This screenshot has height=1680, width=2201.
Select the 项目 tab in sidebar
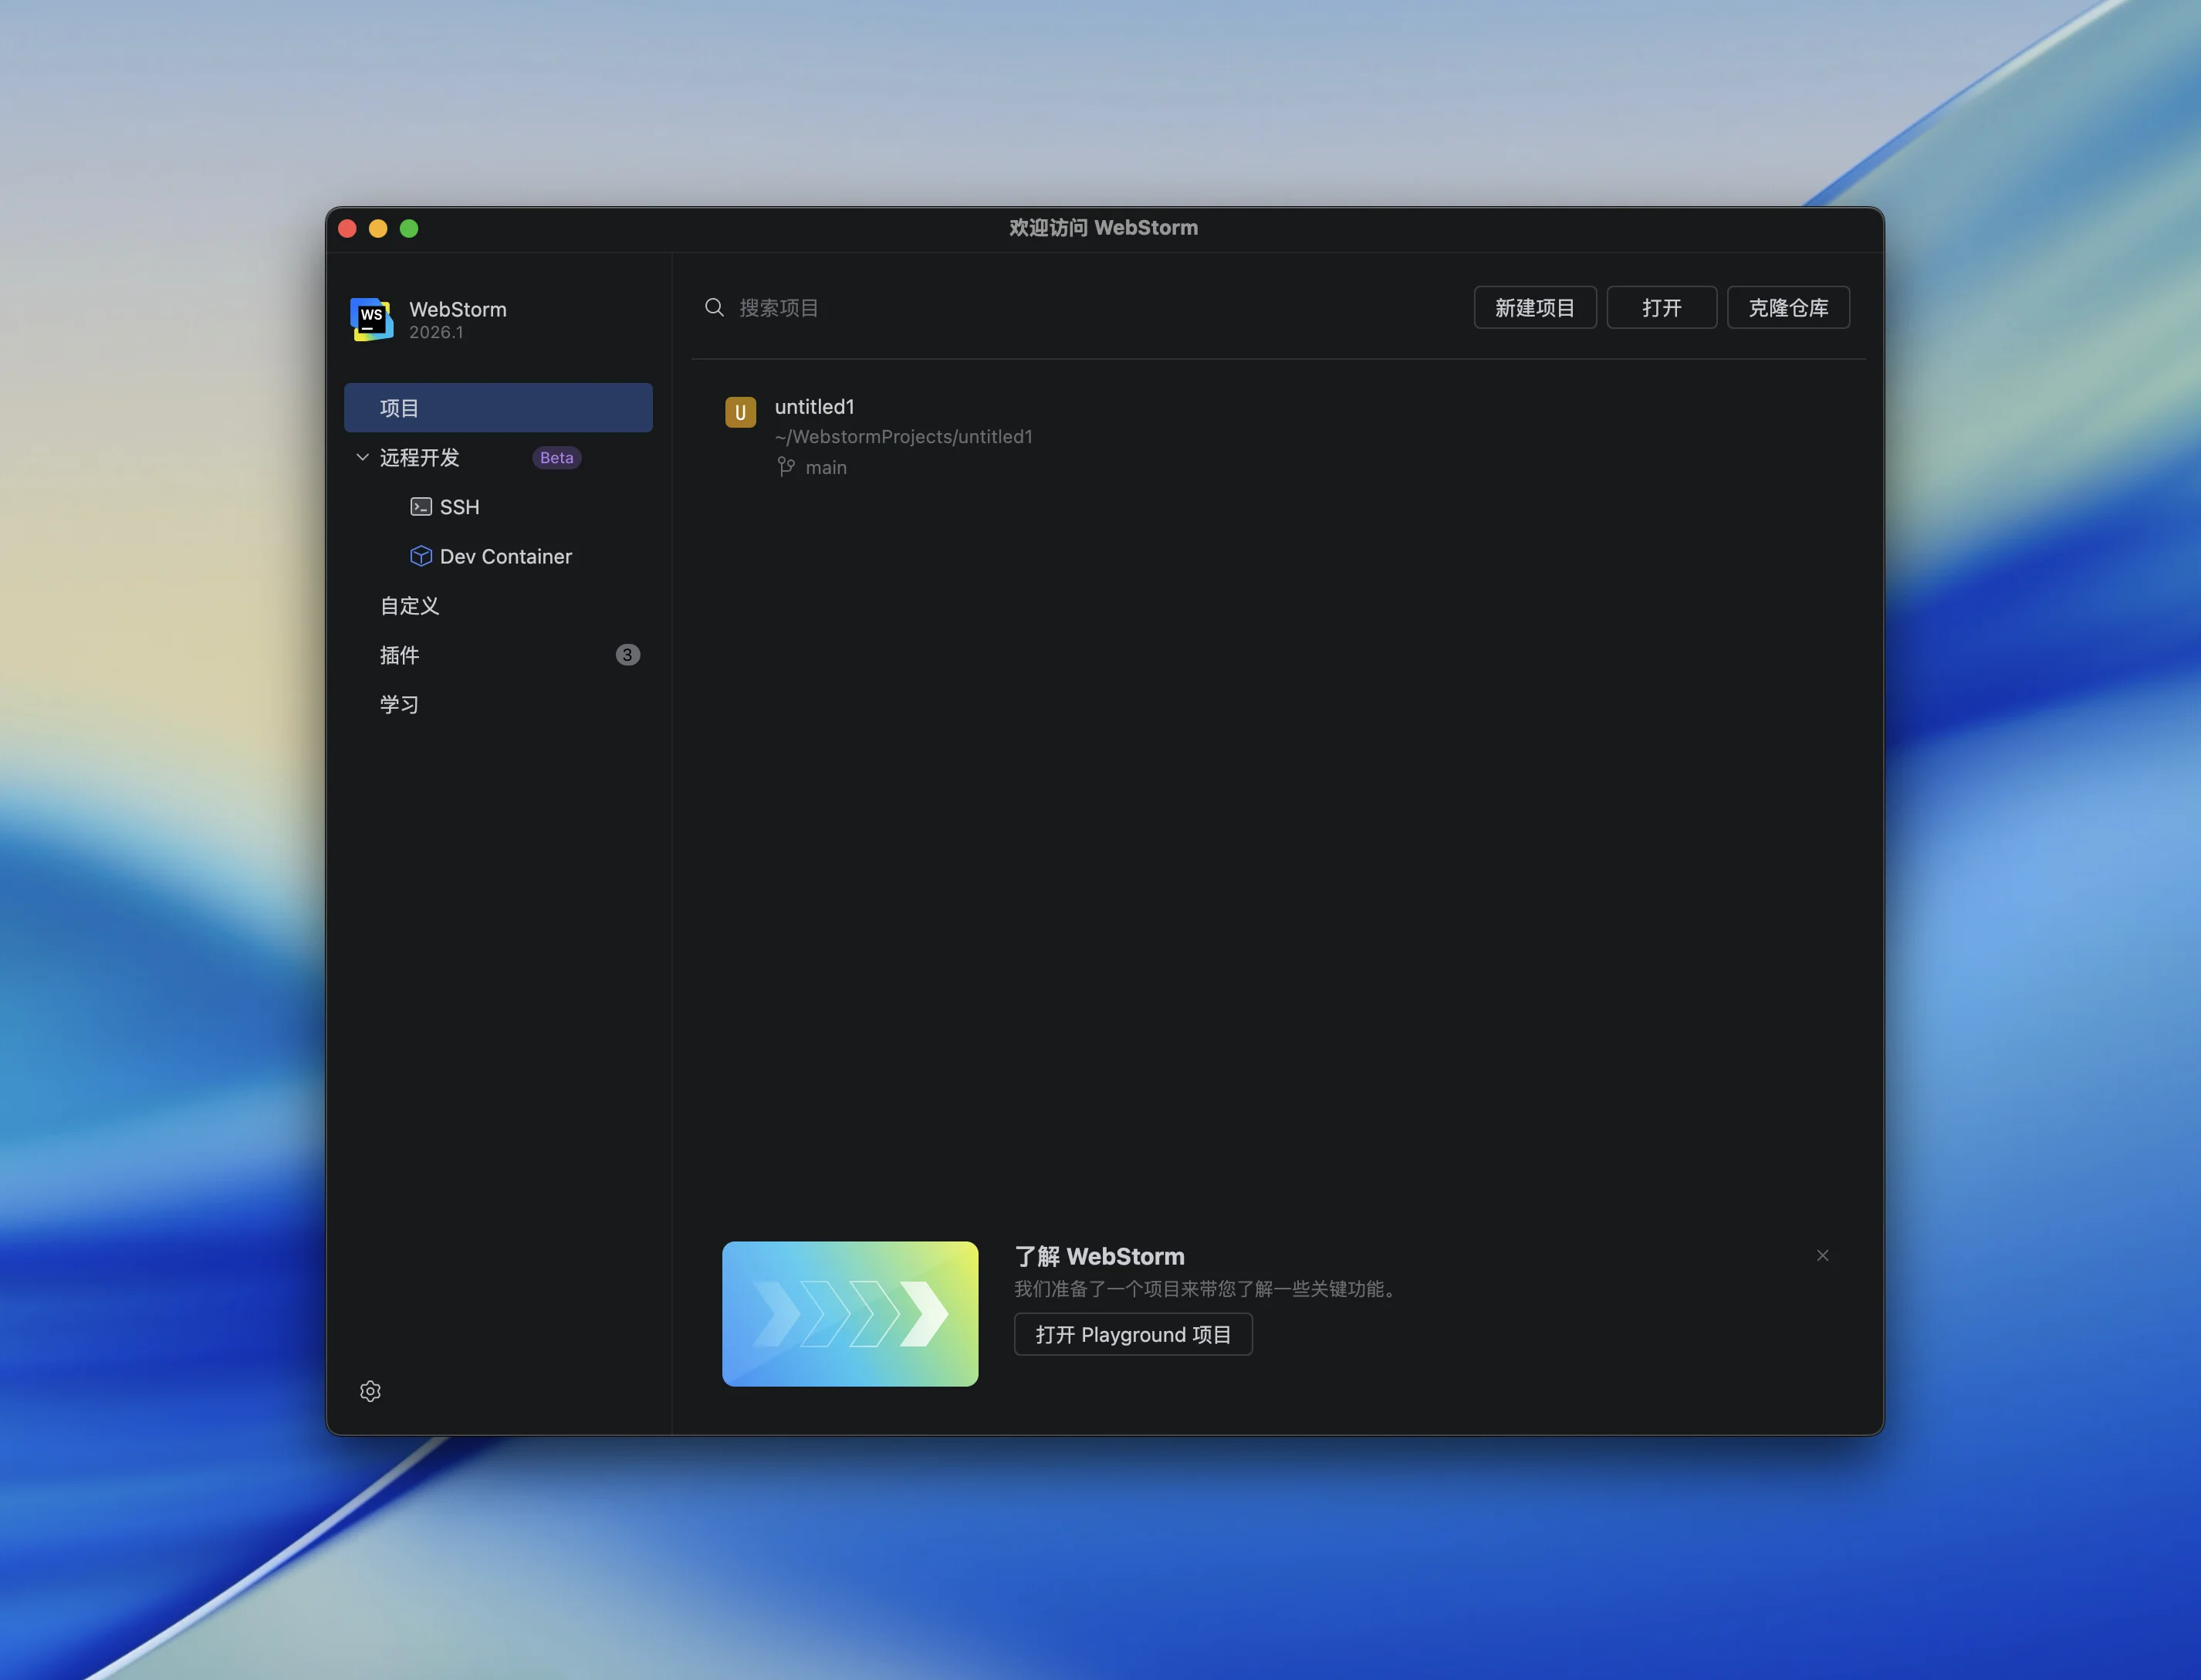click(498, 408)
